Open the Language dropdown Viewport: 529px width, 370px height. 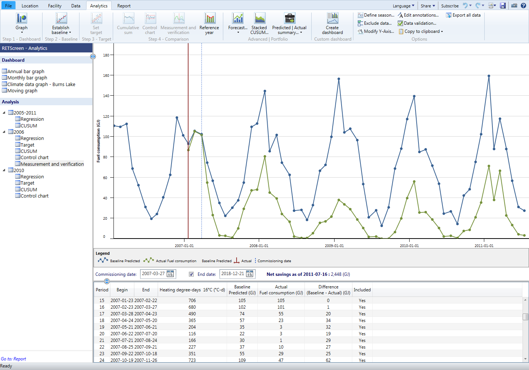(403, 6)
